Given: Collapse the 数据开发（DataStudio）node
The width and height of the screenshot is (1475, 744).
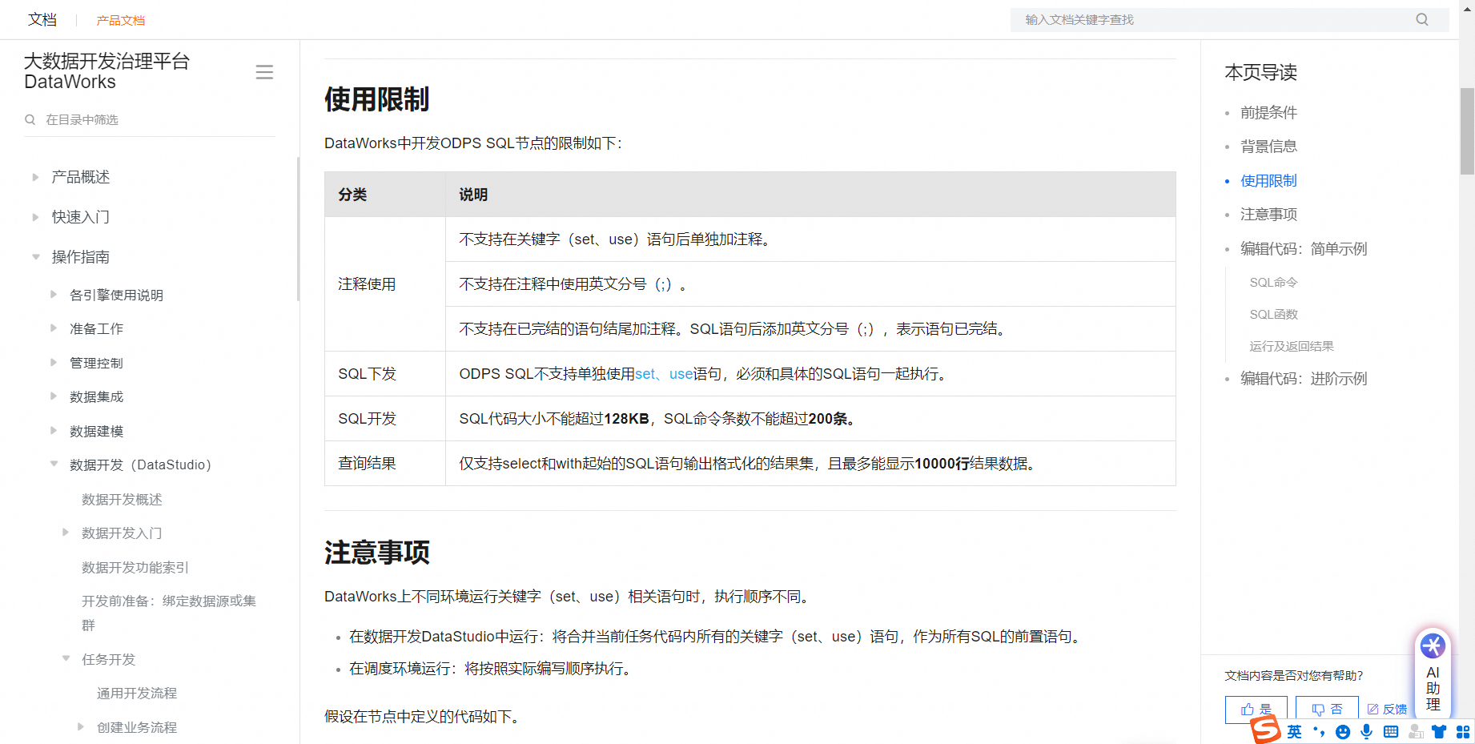Looking at the screenshot, I should point(54,464).
